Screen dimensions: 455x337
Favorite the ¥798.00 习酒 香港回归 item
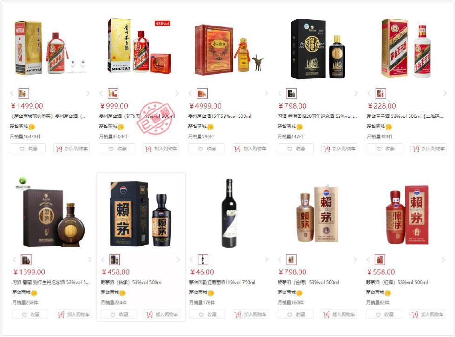[x=296, y=149]
